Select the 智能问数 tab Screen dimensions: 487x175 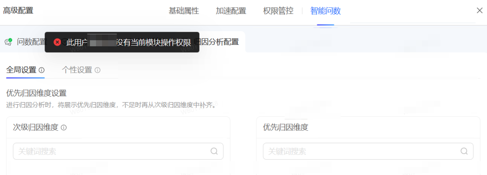click(325, 11)
